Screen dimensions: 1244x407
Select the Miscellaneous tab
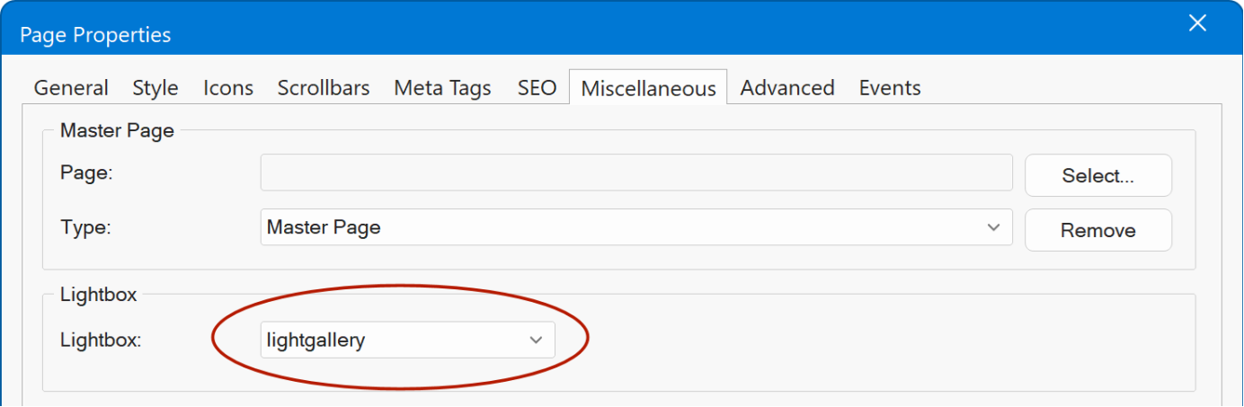click(648, 88)
